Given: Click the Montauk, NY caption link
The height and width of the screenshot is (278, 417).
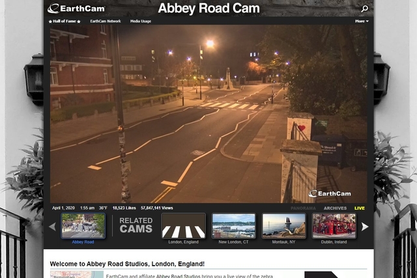Looking at the screenshot, I should 284,242.
